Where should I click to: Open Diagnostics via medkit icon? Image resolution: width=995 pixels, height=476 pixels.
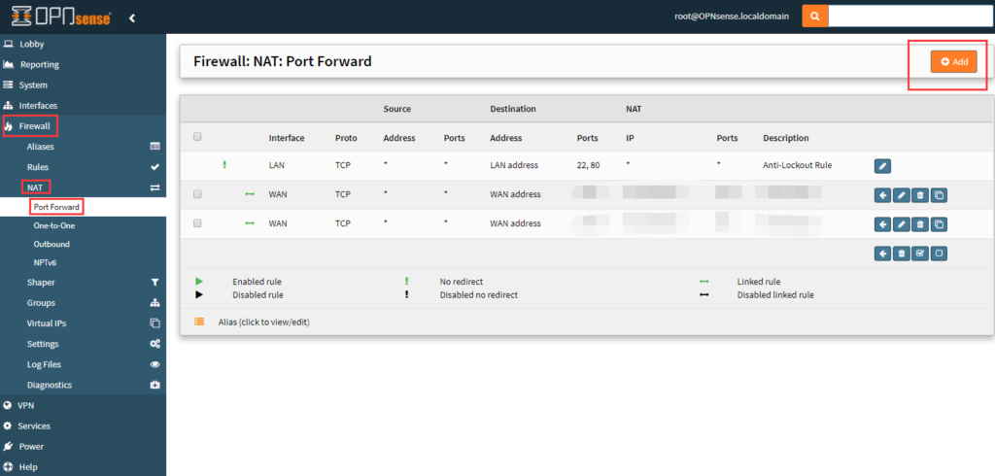(154, 386)
